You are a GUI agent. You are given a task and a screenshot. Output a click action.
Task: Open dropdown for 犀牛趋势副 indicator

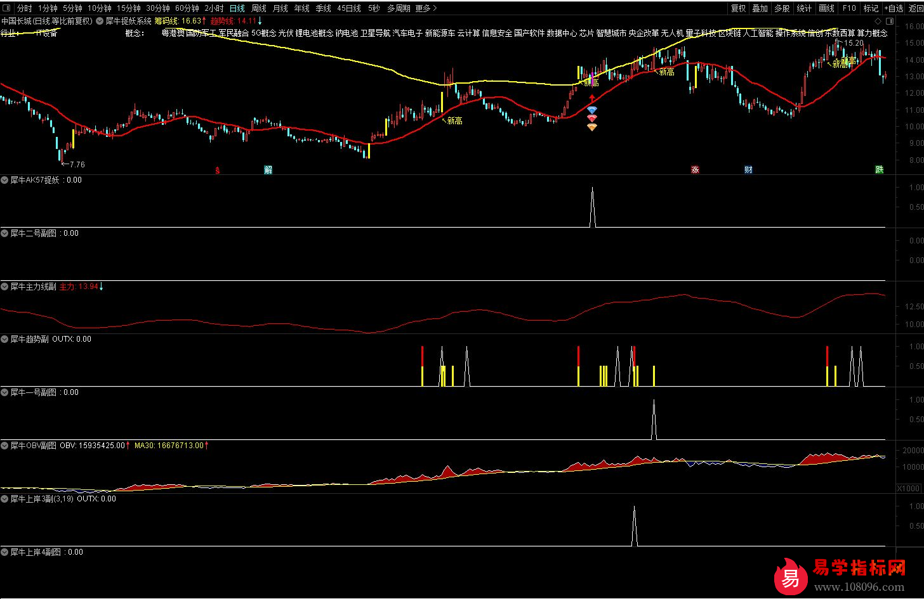4,339
